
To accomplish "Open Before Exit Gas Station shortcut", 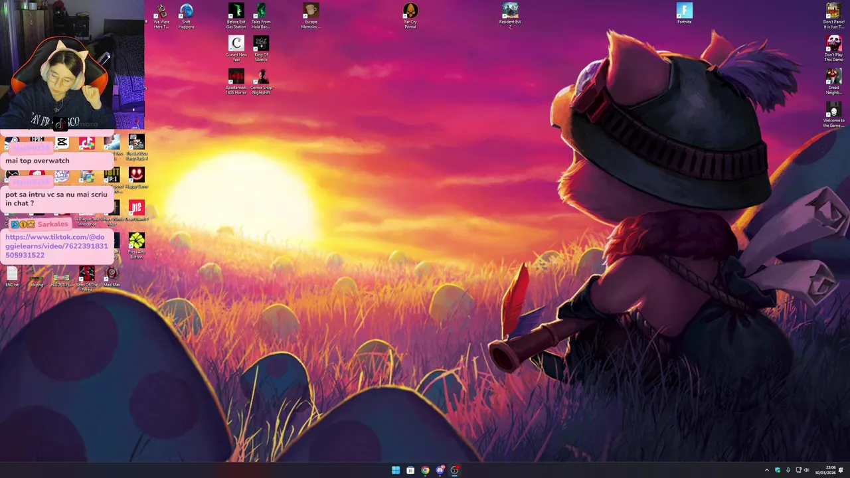I will point(236,16).
